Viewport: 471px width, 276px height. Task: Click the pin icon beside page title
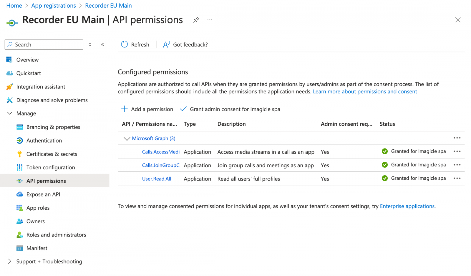point(196,20)
